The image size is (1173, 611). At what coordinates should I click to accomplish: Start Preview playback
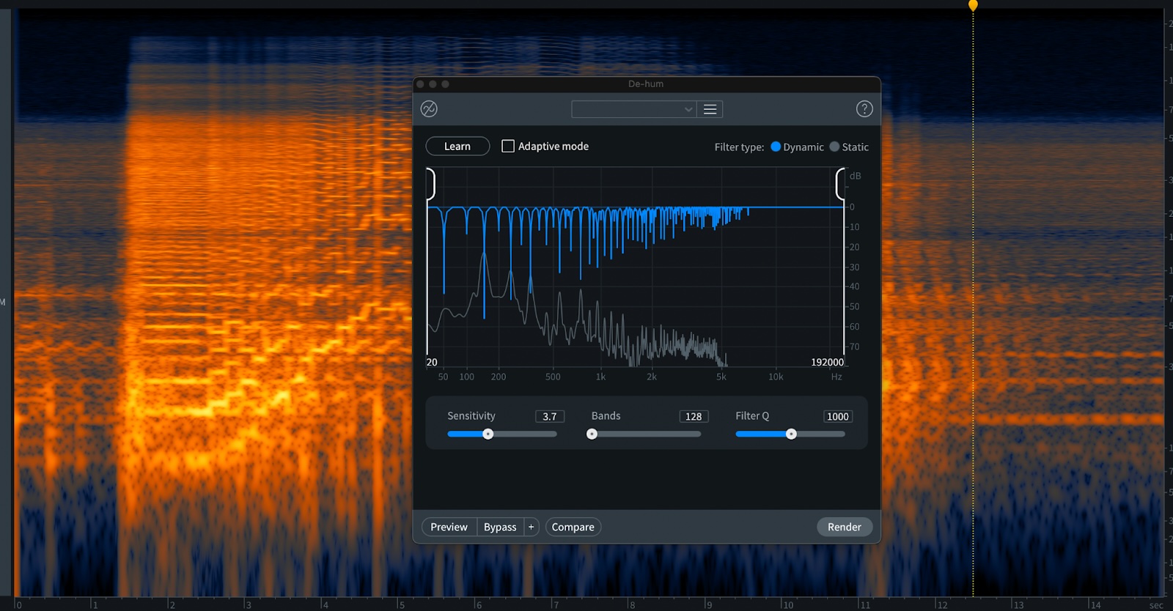click(x=449, y=527)
